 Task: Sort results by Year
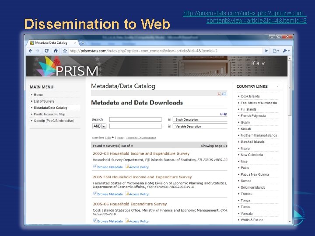pos(120,138)
